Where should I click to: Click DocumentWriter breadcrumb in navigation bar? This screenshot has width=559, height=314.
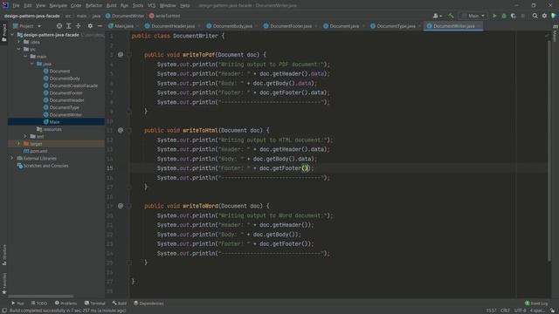125,16
